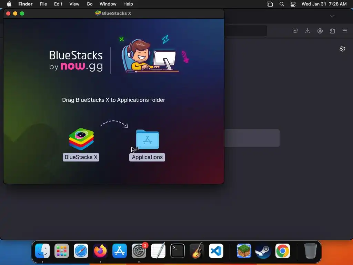Click the BlueStacks X label text
Screen dimensions: 353x265
point(81,157)
